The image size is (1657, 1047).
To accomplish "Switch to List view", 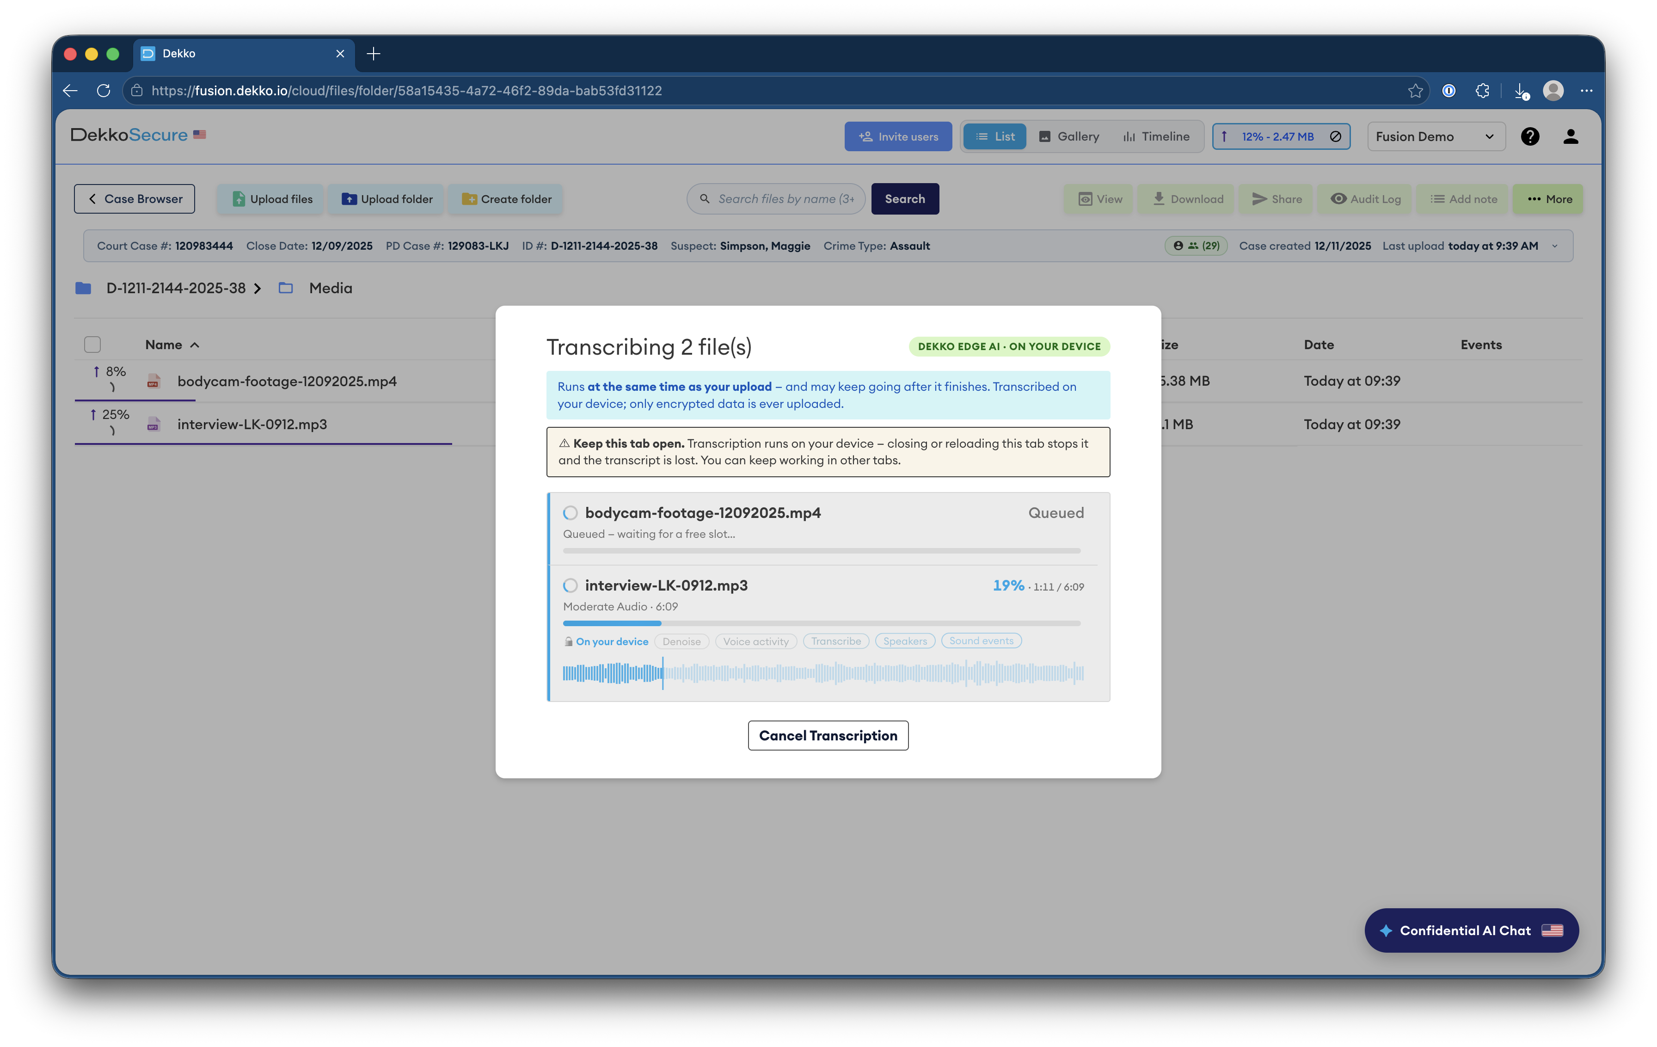I will [994, 136].
